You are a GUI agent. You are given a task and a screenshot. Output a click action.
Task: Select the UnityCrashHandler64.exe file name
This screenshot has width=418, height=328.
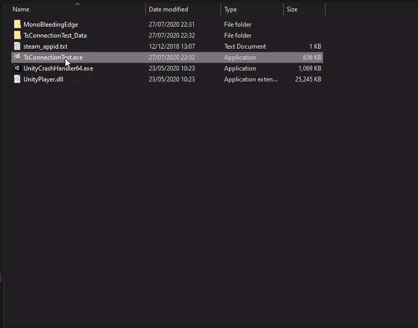(x=58, y=68)
